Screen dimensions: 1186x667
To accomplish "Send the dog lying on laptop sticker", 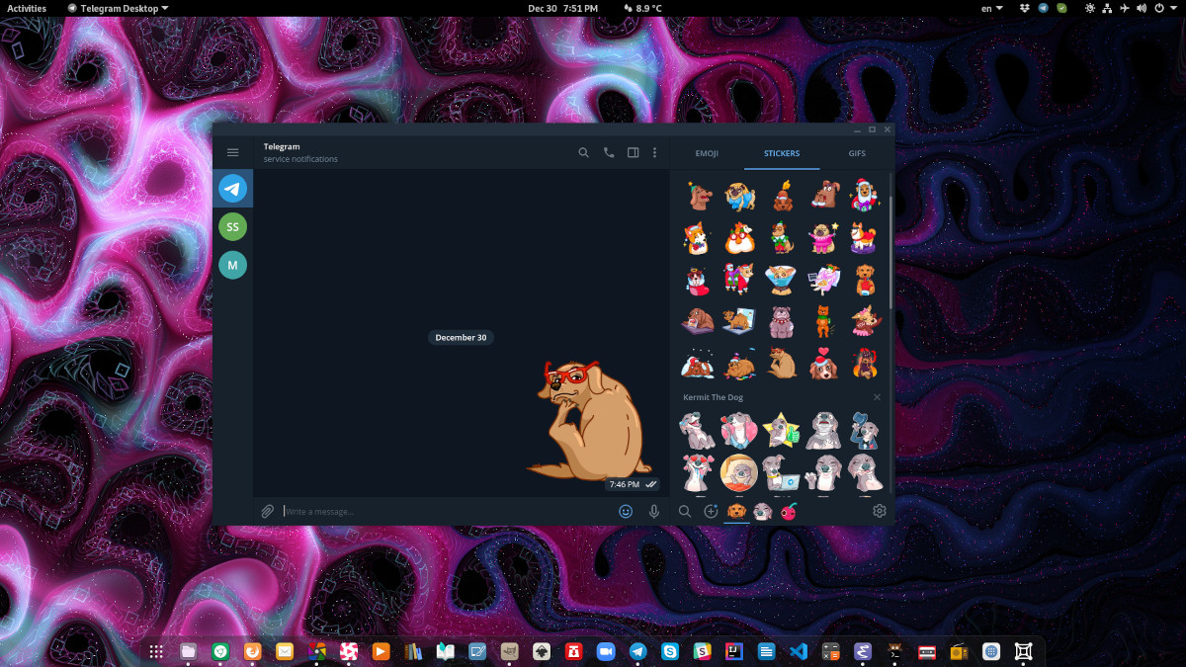I will tap(738, 321).
